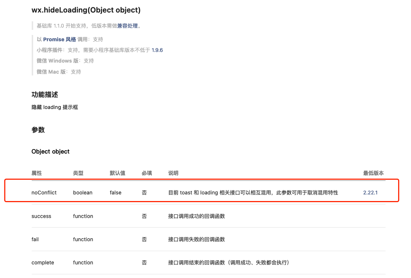Click the fail property name
The image size is (411, 278).
tap(35, 239)
